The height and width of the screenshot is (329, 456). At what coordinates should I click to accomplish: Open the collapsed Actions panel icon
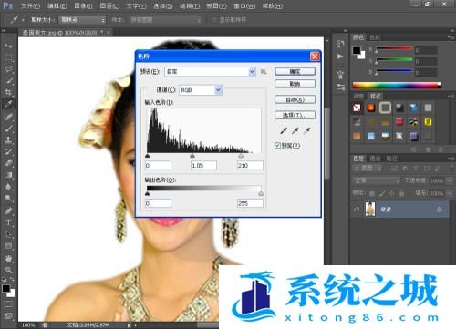[340, 57]
